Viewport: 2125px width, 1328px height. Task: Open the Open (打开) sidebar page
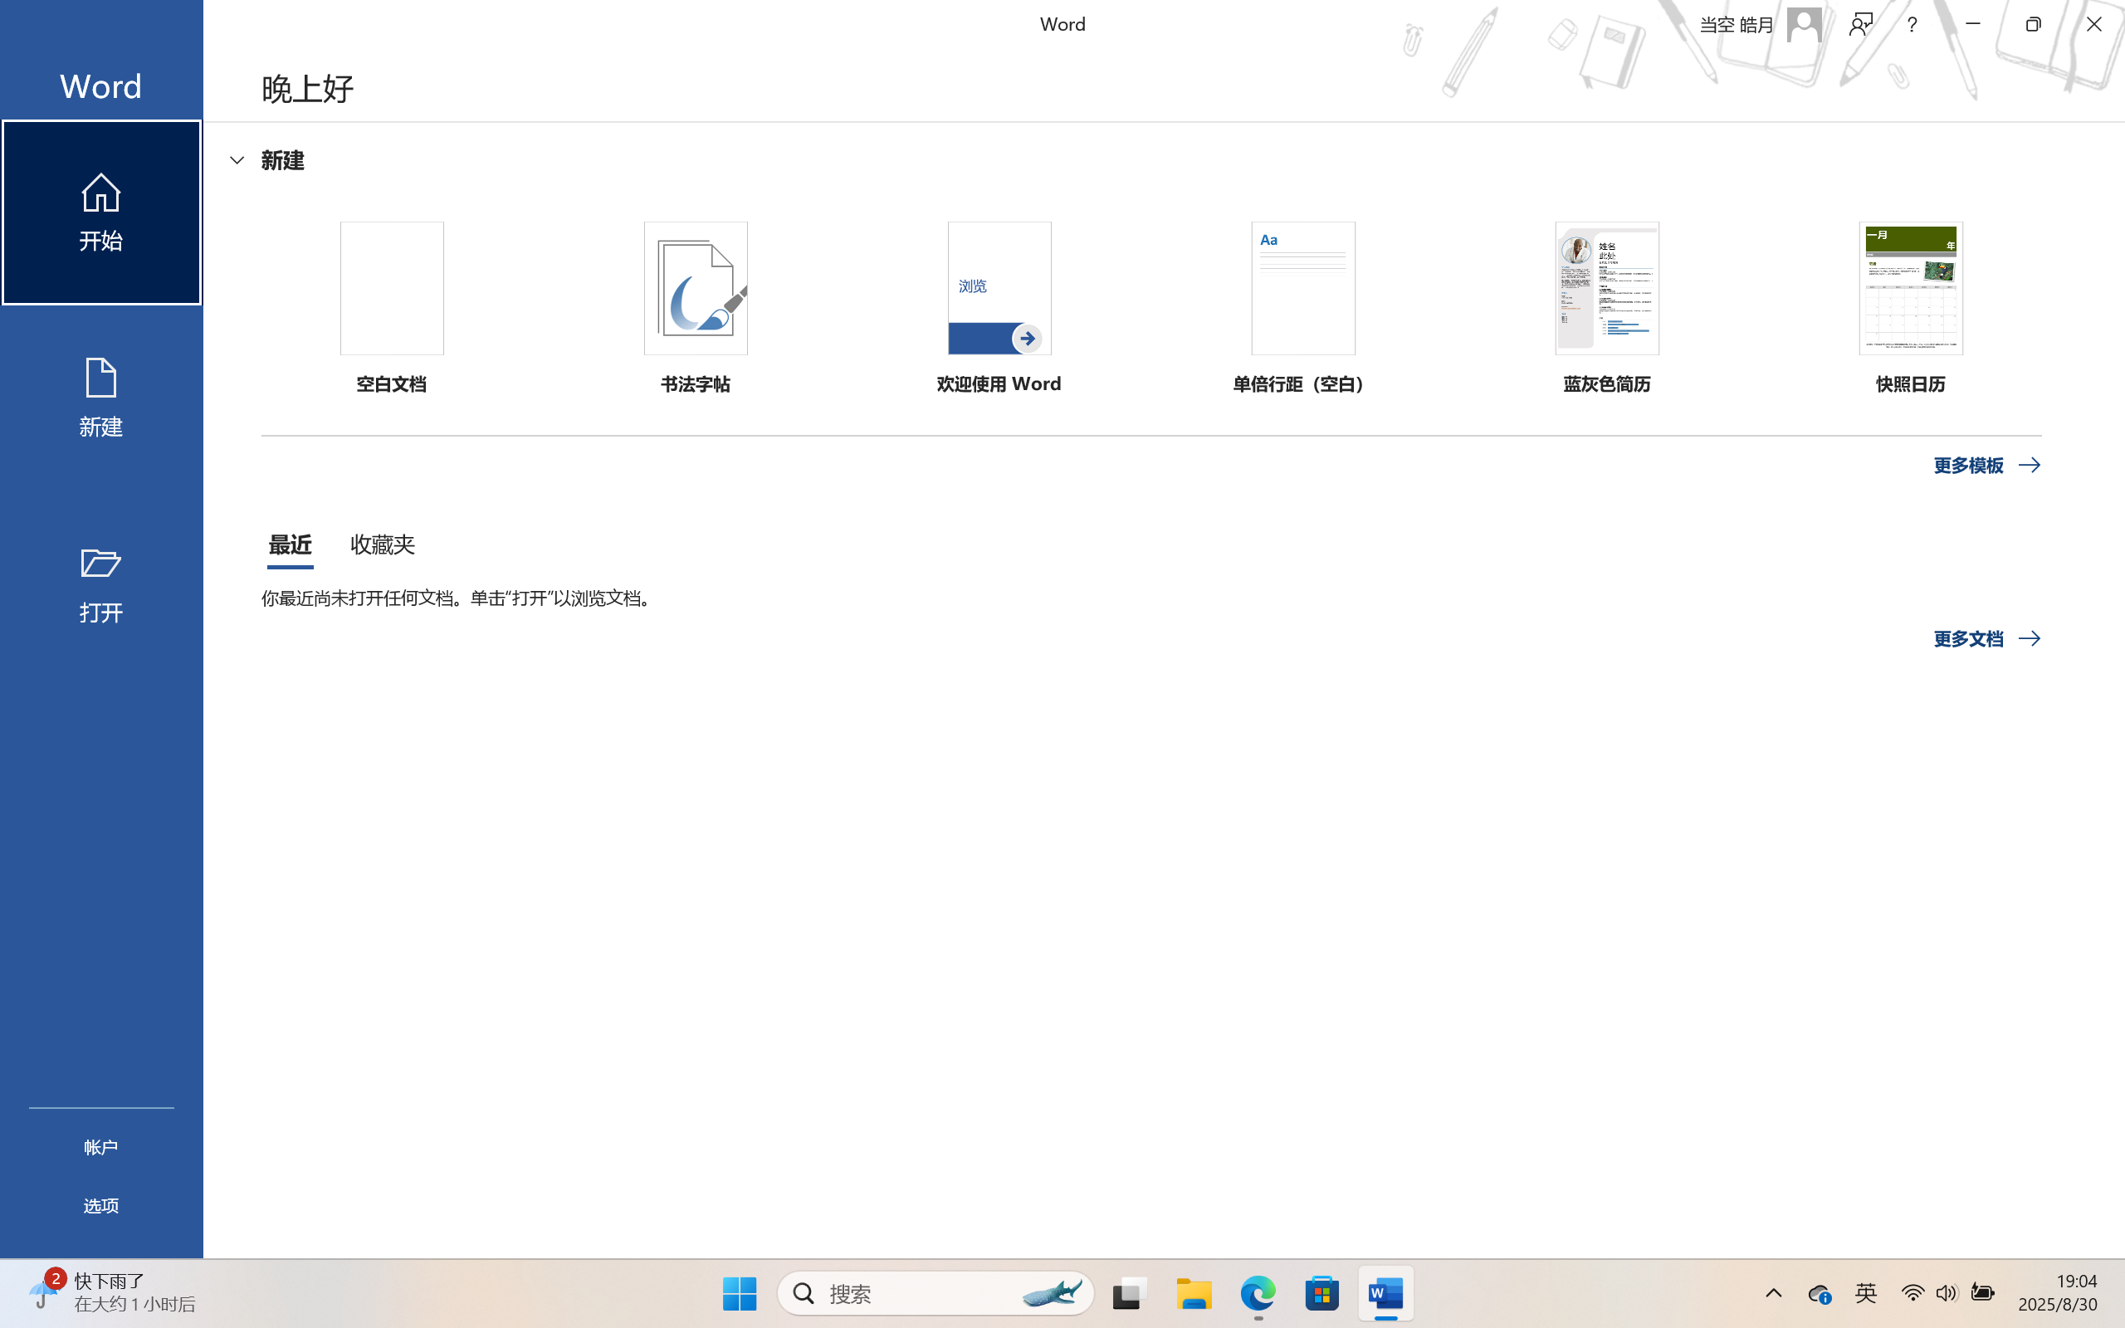(x=101, y=584)
